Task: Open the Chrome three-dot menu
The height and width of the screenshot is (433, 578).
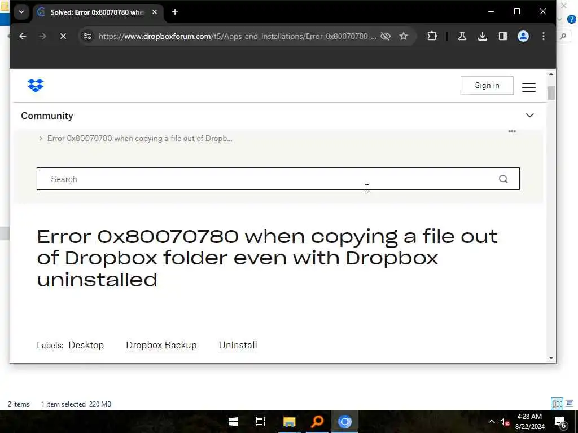Action: (x=544, y=36)
